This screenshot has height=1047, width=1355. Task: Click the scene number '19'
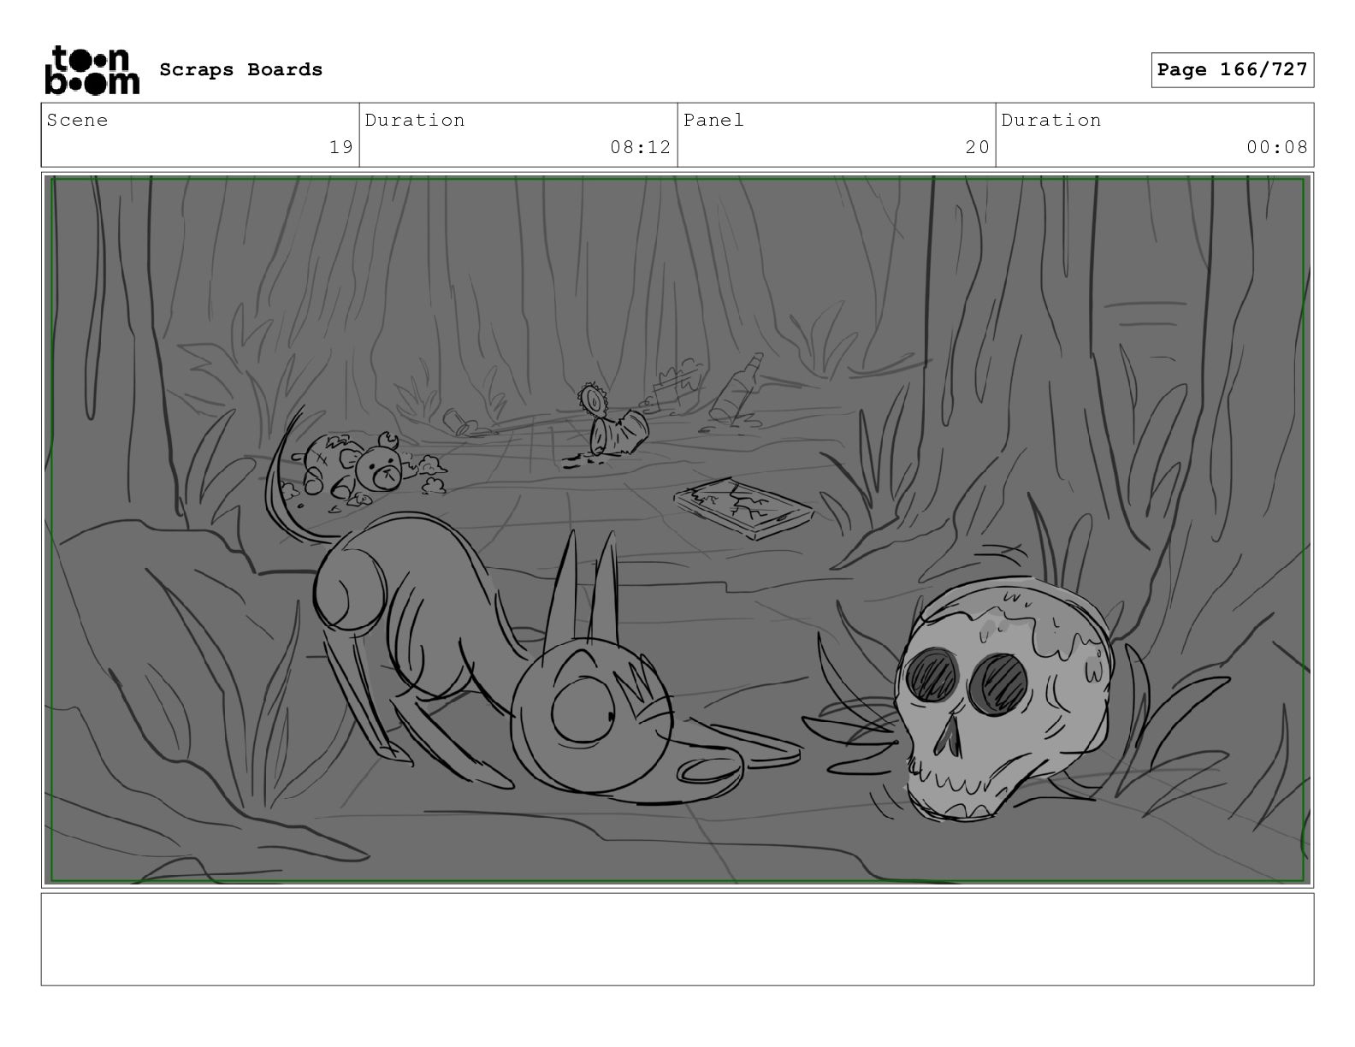coord(341,147)
